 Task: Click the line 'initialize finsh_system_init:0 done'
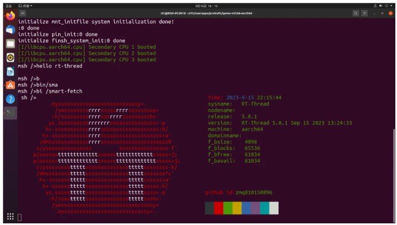(71, 41)
